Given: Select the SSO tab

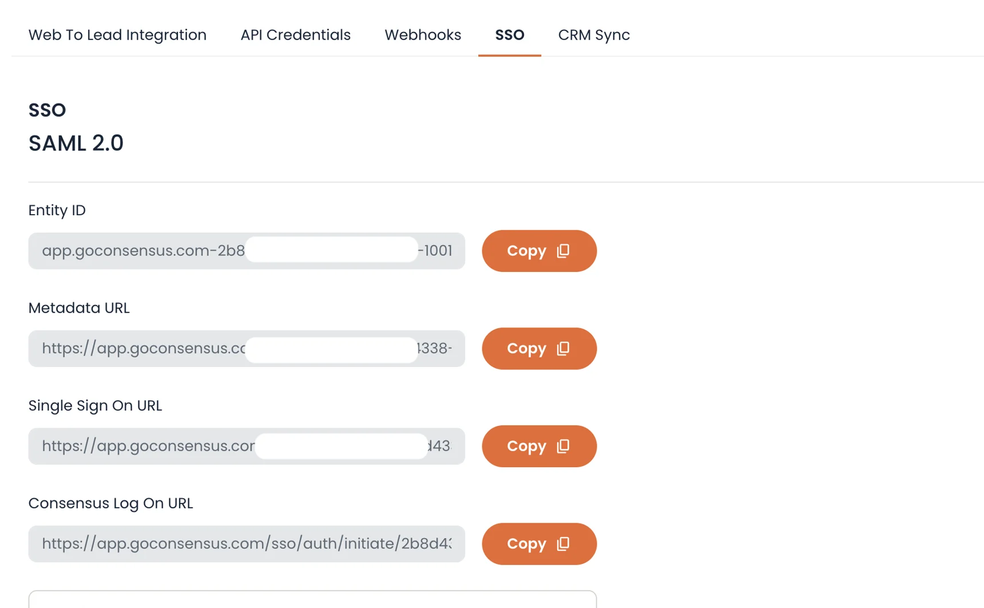Looking at the screenshot, I should (510, 35).
